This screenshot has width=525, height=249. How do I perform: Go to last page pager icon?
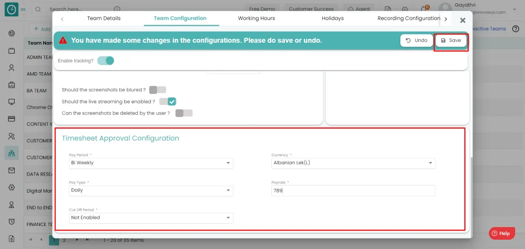point(87,240)
